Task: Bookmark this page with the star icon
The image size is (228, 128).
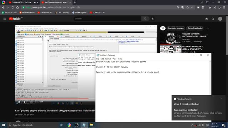Action: tap(187, 7)
